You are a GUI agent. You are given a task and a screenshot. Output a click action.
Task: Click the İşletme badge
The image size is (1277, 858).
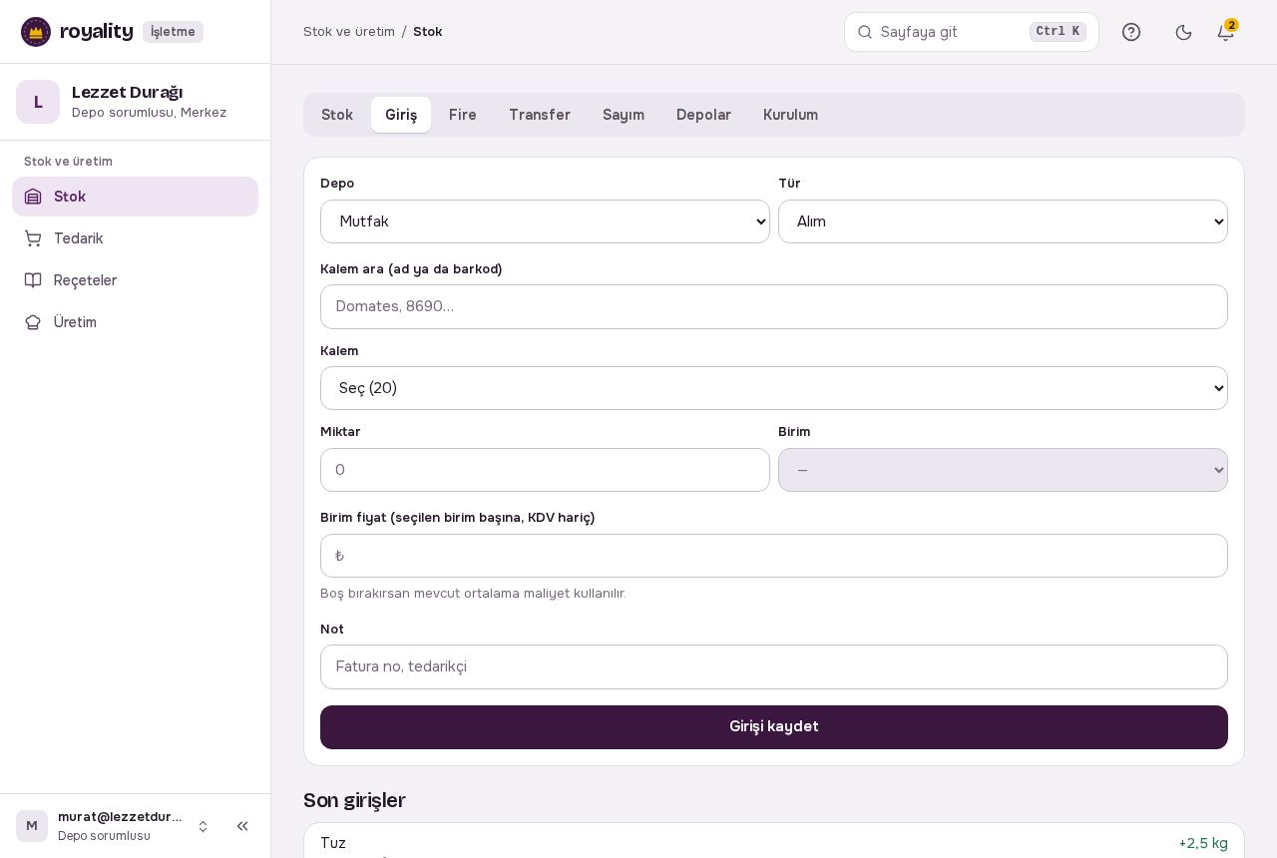point(173,32)
